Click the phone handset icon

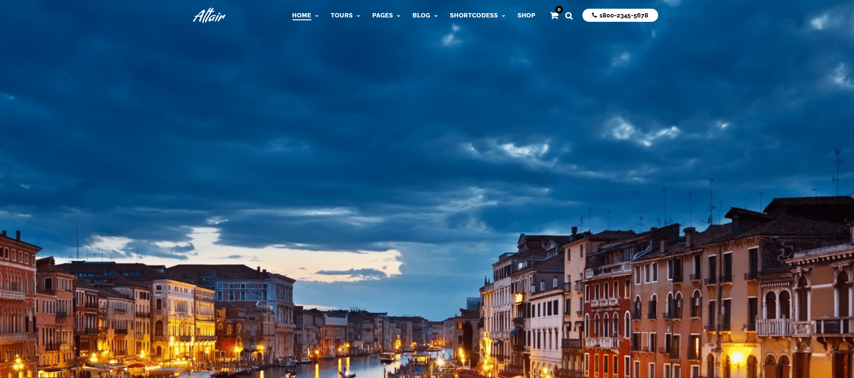(595, 15)
